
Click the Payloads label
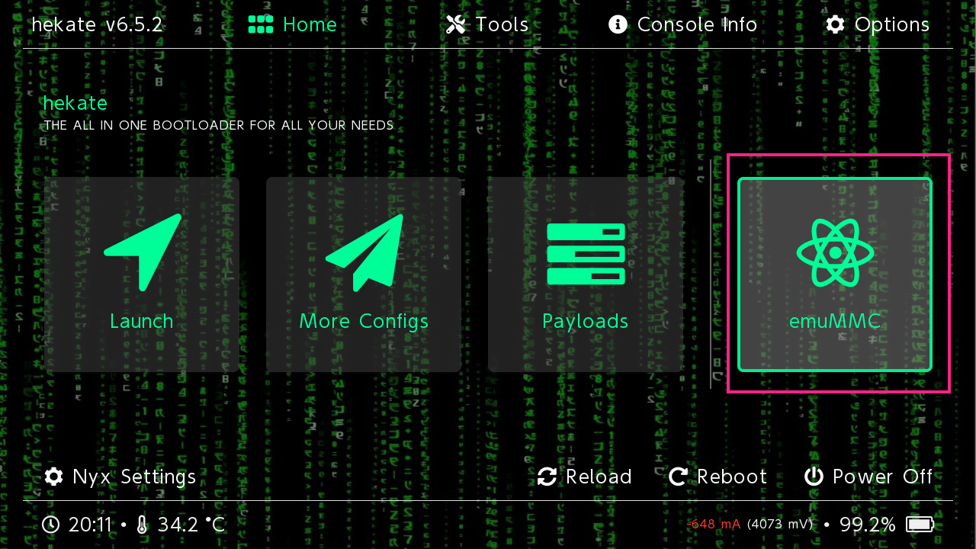586,321
